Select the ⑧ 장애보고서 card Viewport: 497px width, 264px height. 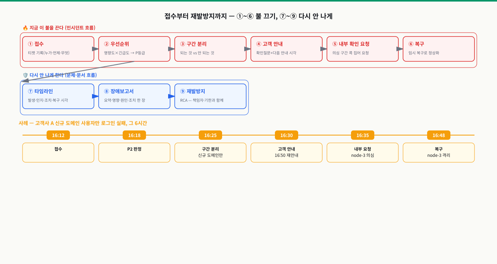(x=134, y=96)
